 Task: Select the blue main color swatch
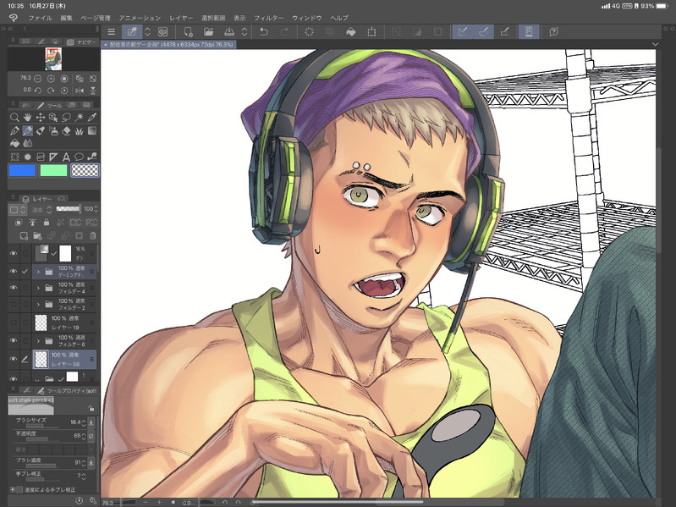[x=22, y=171]
